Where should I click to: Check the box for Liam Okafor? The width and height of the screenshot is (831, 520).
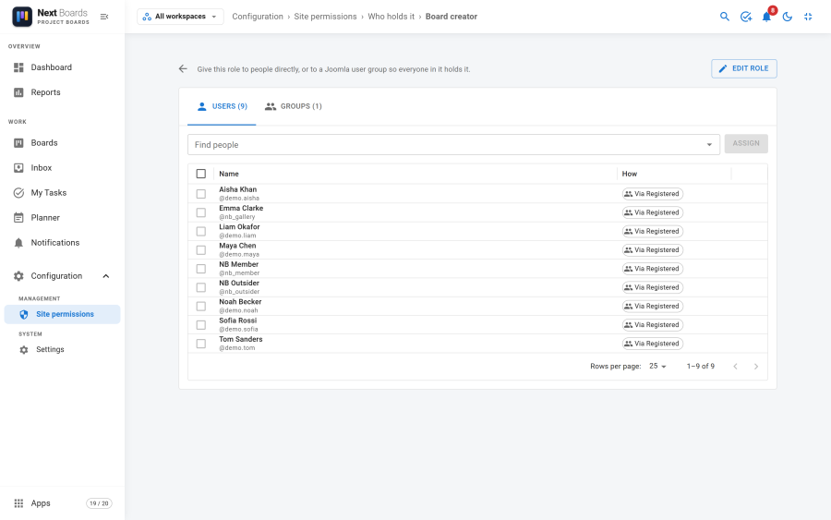tap(201, 231)
